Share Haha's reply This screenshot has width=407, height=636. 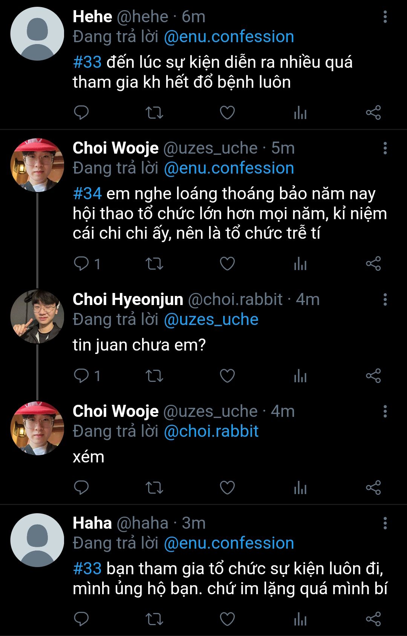[x=373, y=619]
